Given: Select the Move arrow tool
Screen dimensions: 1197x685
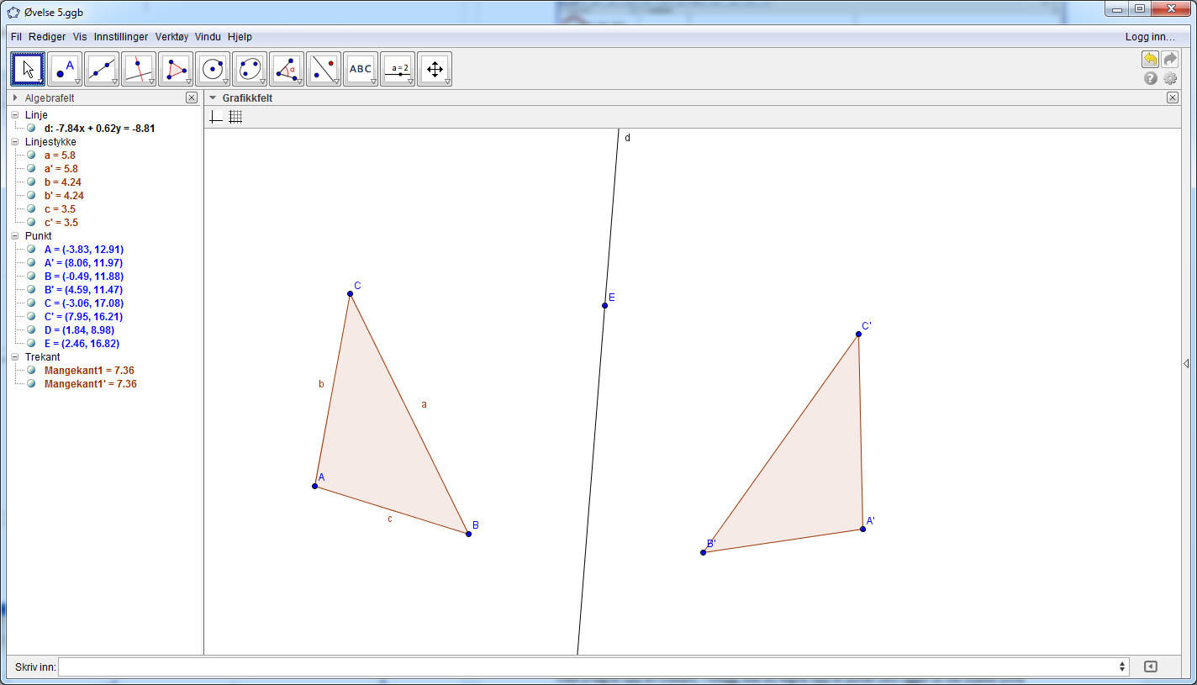Looking at the screenshot, I should tap(28, 69).
